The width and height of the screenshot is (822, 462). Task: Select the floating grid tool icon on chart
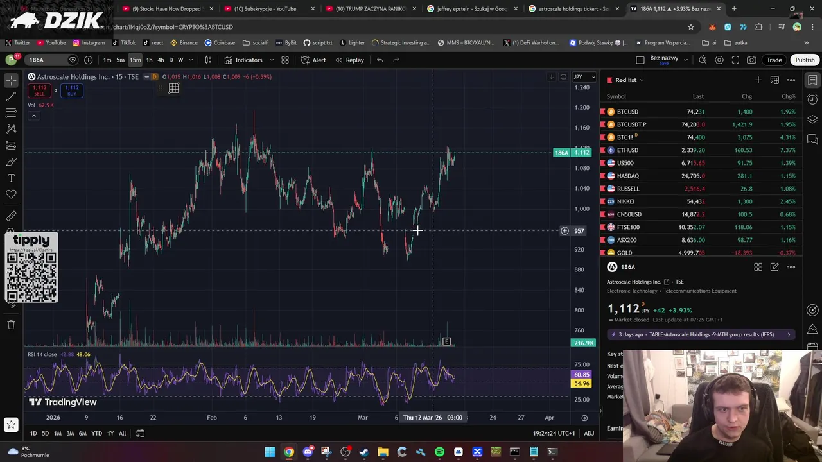point(173,89)
